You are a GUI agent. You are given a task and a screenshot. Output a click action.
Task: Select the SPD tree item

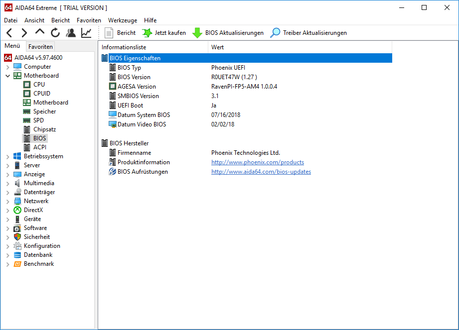[x=38, y=120]
